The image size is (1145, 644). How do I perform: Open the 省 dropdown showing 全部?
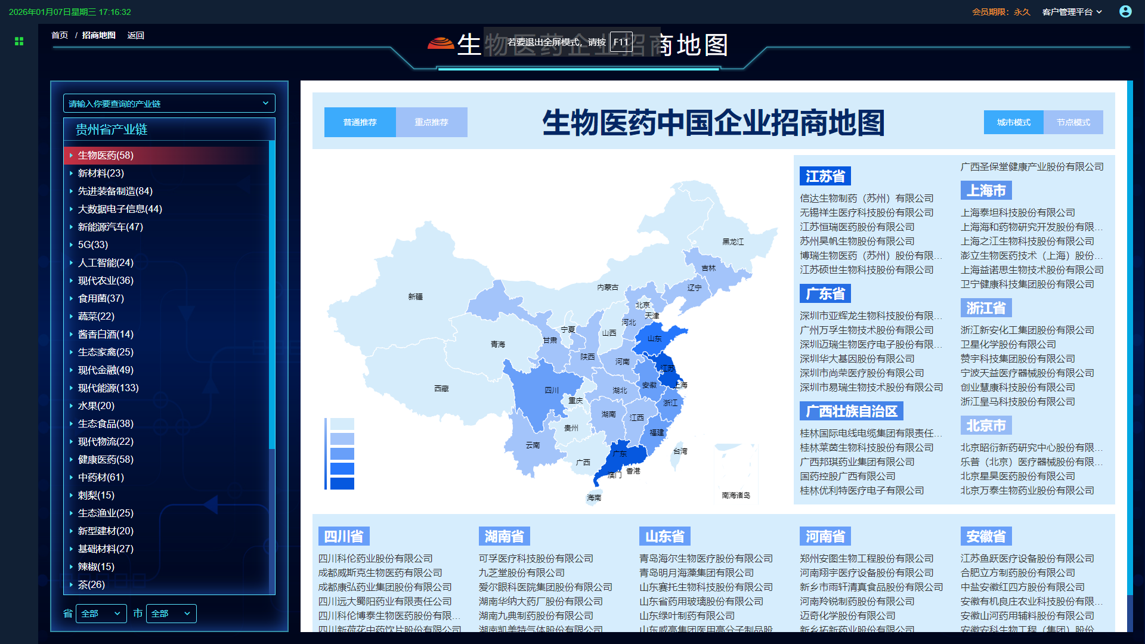[101, 613]
